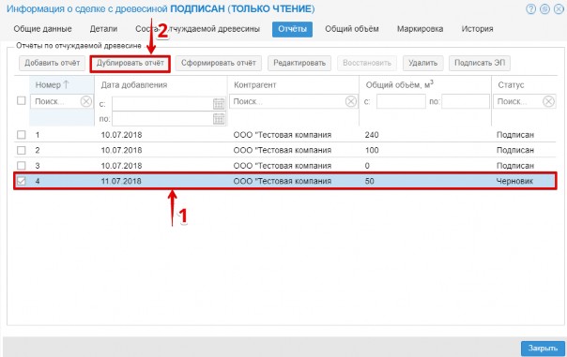Focus the Контрагент search input
Image resolution: width=567 pixels, height=357 pixels.
(x=288, y=101)
